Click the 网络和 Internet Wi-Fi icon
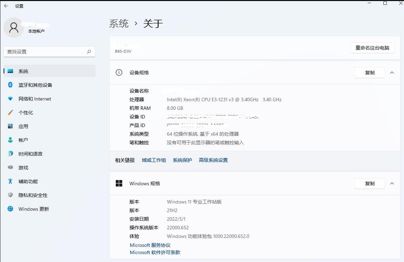Screen dimensions: 404x262 (x=10, y=99)
